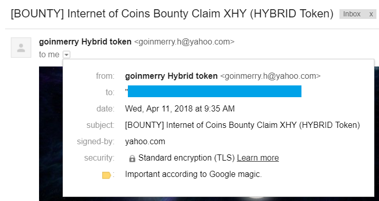
Task: Collapse details with the arrow beside 'to me'
Action: [66, 55]
